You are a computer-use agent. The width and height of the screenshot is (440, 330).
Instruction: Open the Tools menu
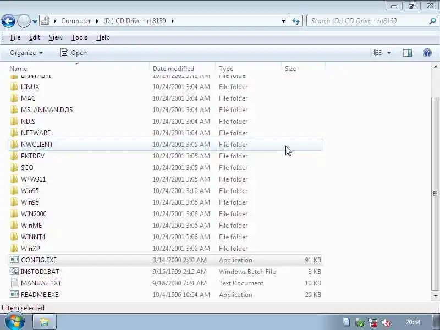click(x=79, y=37)
